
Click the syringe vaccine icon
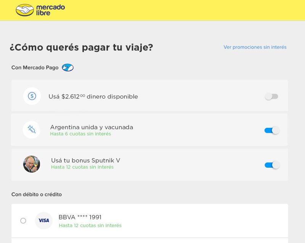32,129
